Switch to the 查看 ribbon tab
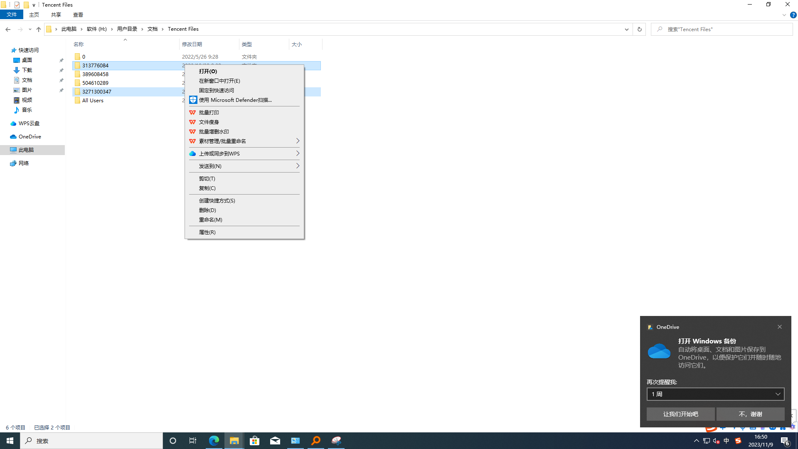798x449 pixels. point(78,15)
